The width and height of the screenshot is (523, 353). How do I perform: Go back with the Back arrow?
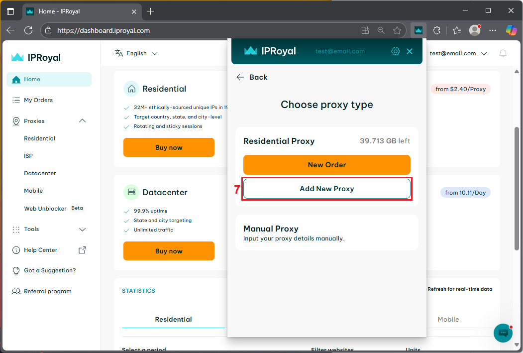[252, 77]
